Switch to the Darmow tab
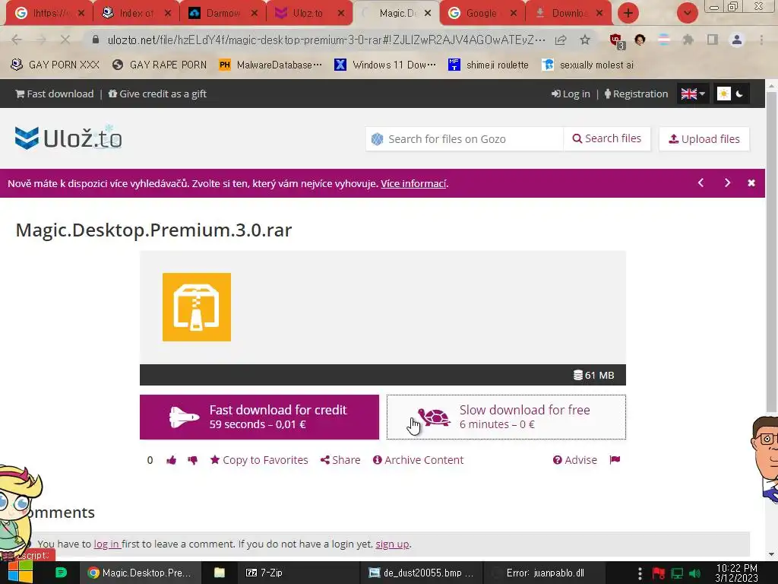The width and height of the screenshot is (778, 584). (223, 13)
